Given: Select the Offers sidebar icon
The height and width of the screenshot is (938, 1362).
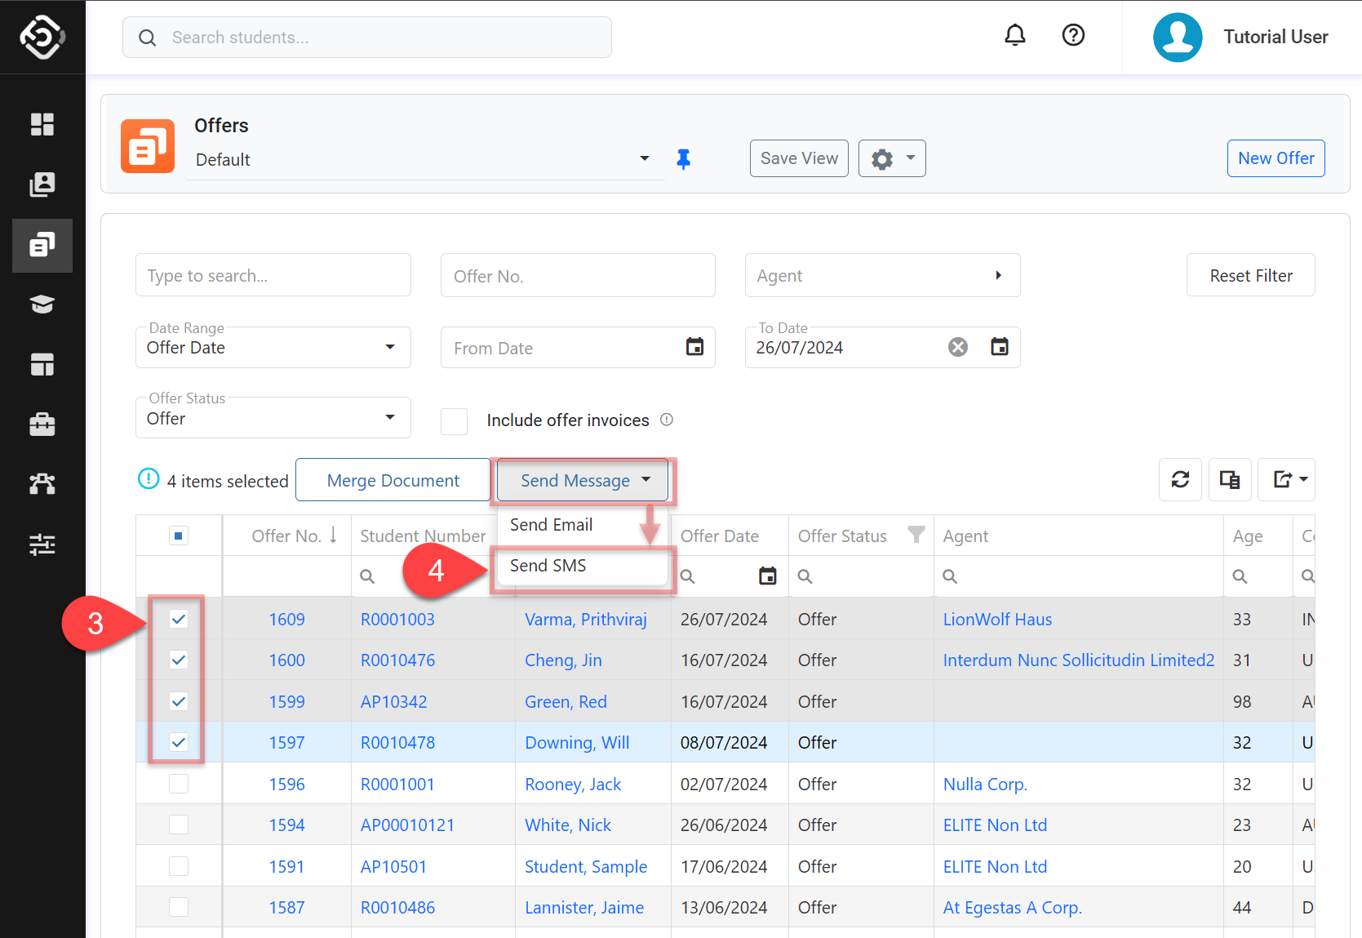Looking at the screenshot, I should click(x=42, y=245).
